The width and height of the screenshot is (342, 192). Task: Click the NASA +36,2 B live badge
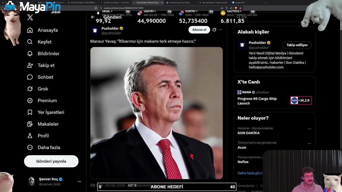tap(301, 101)
